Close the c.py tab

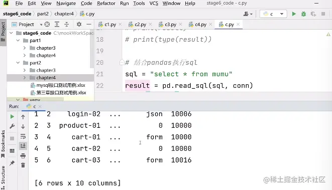tap(238, 24)
